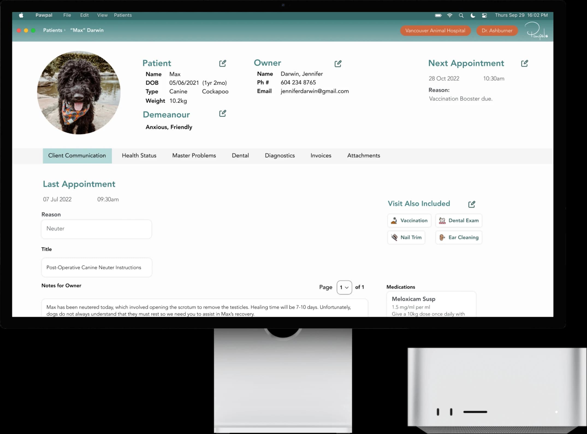
Task: Edit the Owner details using the pencil icon
Action: (338, 64)
